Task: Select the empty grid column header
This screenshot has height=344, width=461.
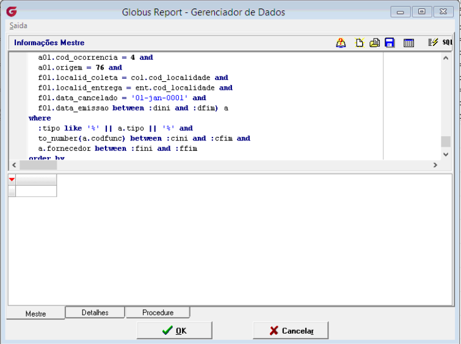Action: coord(36,180)
